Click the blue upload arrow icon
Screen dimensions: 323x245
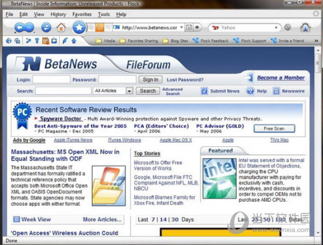[x=74, y=41]
